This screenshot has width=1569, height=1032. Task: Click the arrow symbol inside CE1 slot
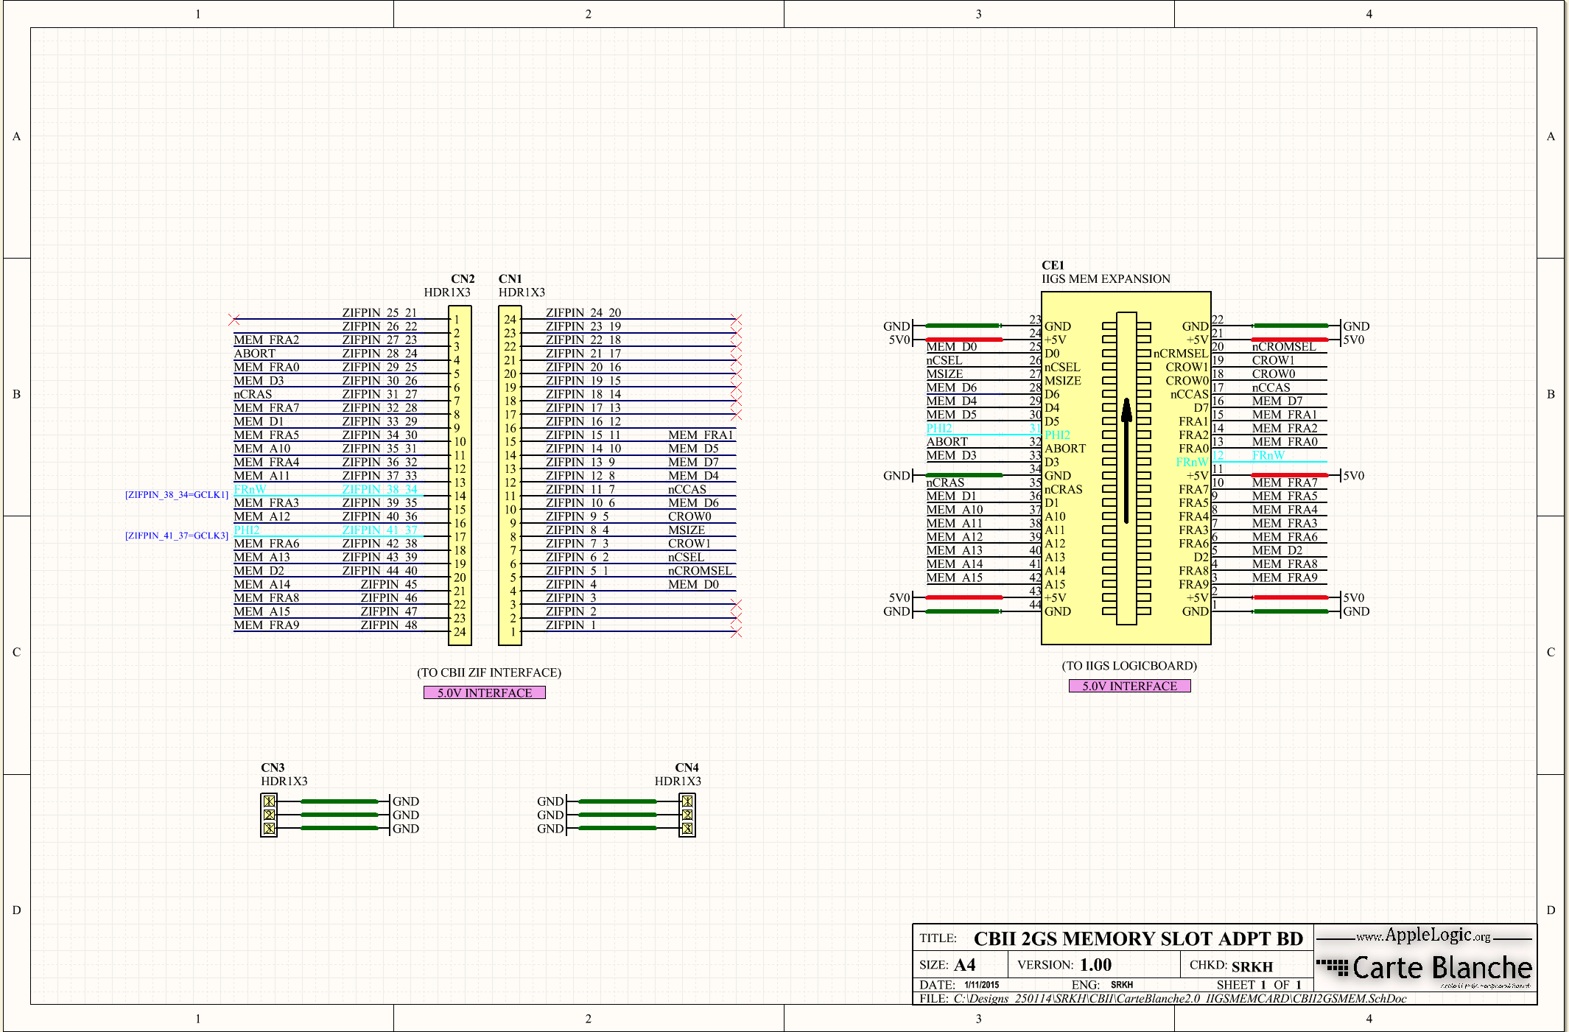(x=1126, y=460)
